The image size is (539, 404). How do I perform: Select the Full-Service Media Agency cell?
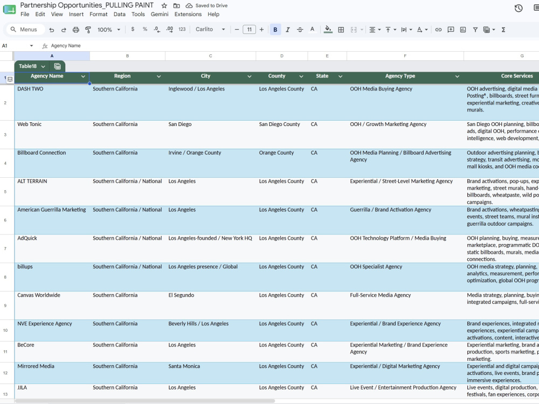coord(405,306)
